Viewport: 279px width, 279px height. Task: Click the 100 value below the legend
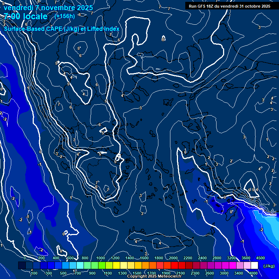coord(34,273)
